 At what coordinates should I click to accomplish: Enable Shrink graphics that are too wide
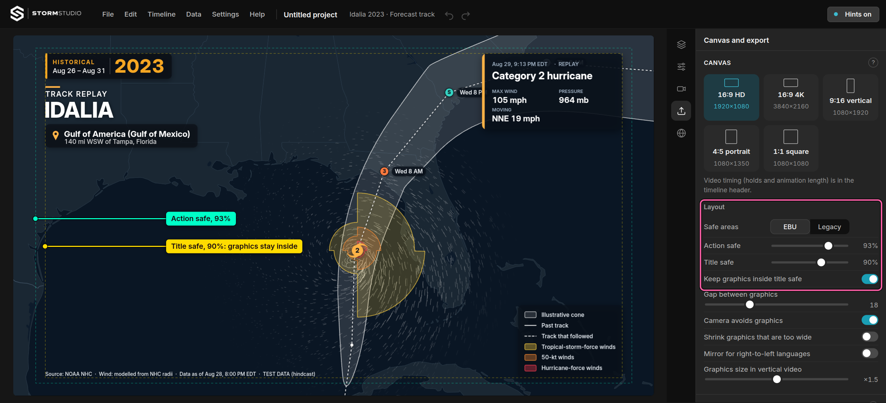coord(869,337)
